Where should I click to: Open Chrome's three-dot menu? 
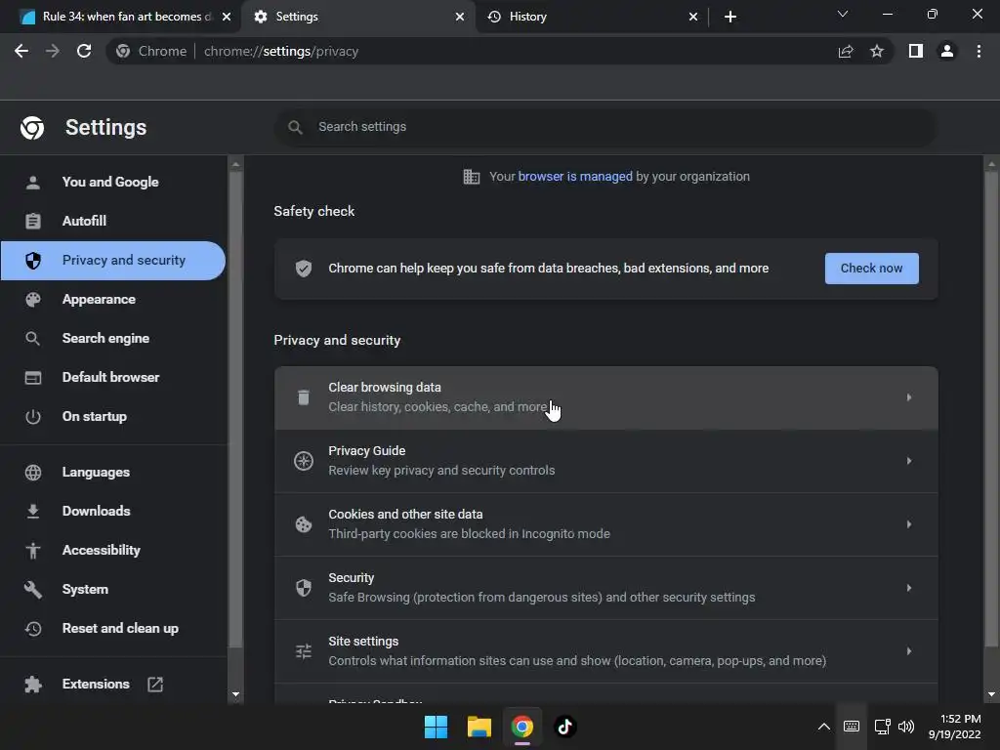(979, 51)
